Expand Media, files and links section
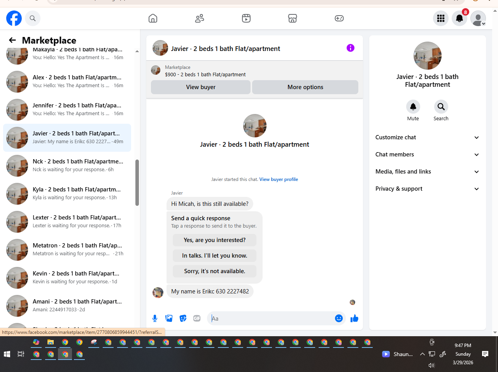The width and height of the screenshot is (498, 372). point(428,172)
